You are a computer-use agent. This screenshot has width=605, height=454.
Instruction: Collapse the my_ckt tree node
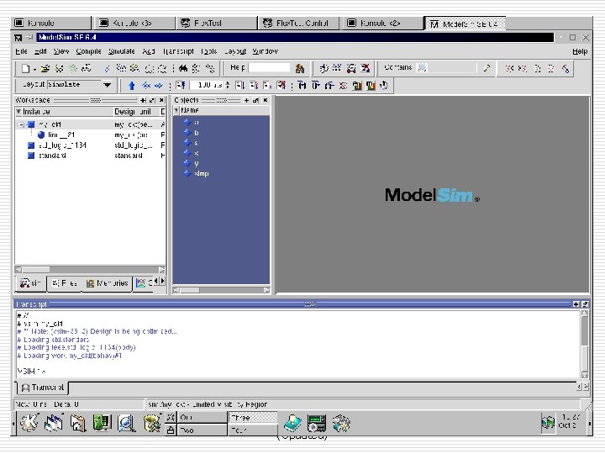click(x=21, y=124)
